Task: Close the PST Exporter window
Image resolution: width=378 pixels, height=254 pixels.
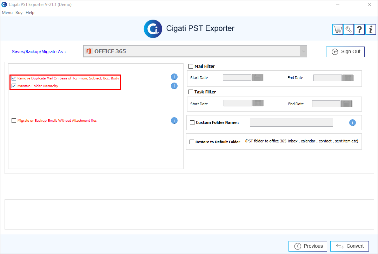Action: [x=369, y=5]
